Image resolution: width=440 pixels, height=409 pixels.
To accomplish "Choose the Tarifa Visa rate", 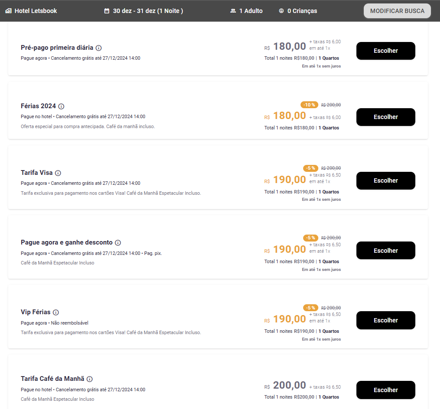I will tap(385, 180).
